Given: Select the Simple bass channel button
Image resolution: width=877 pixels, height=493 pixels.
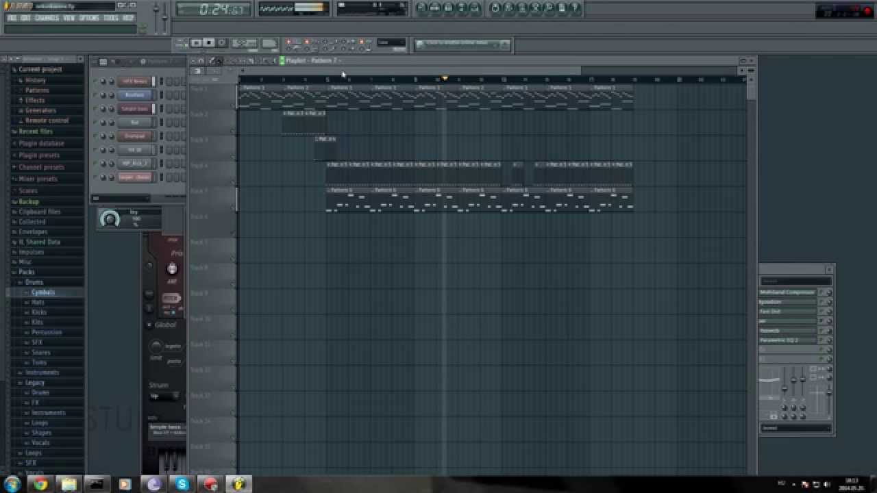Looking at the screenshot, I should click(x=135, y=109).
